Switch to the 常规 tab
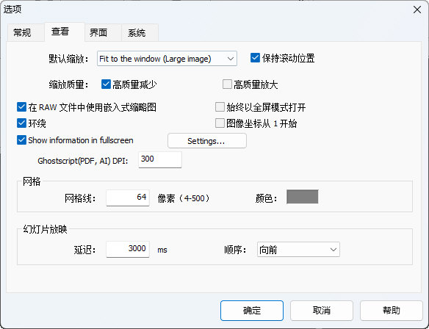This screenshot has height=329, width=429. click(25, 33)
